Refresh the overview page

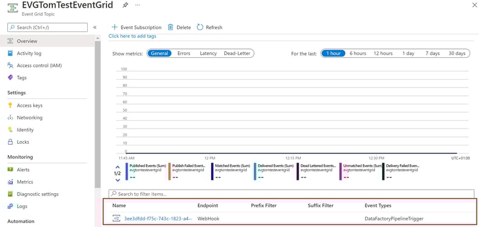coord(209,27)
